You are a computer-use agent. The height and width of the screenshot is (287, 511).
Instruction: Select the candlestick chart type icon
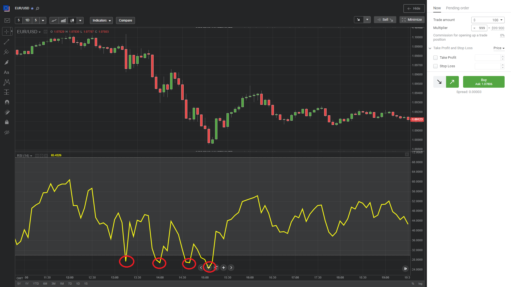click(72, 20)
